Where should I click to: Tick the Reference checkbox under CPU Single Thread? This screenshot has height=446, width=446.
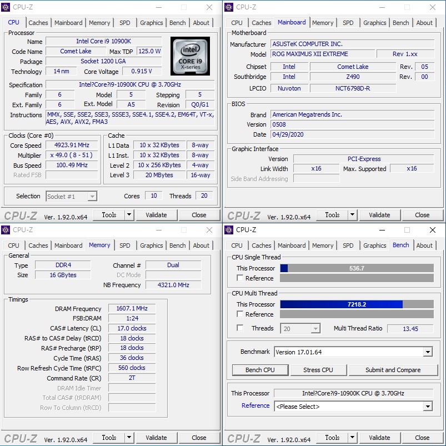[240, 278]
